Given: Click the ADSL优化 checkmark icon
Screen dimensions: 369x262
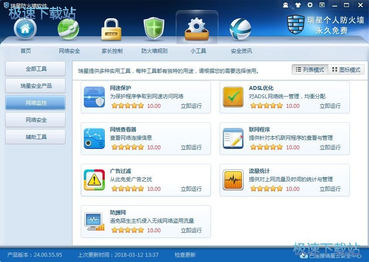Looking at the screenshot, I should pos(233,97).
